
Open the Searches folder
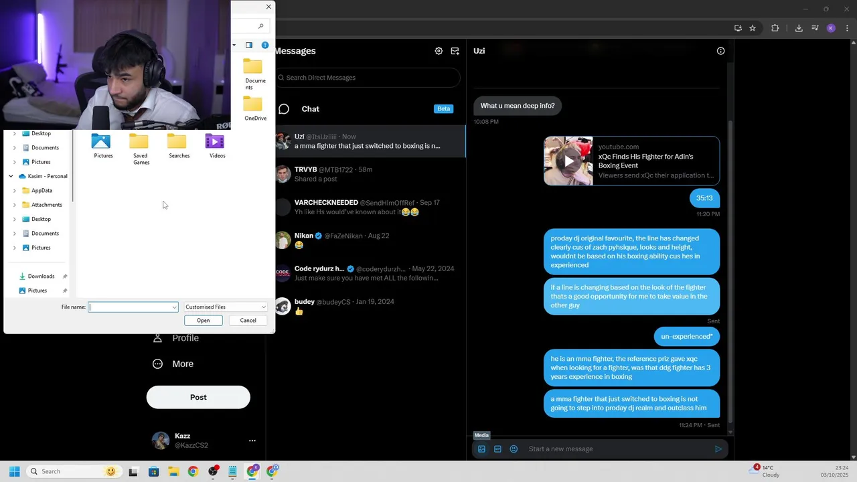[x=177, y=146]
